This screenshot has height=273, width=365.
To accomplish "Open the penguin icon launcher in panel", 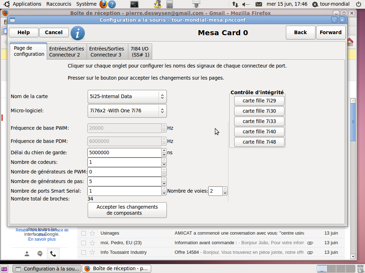I will point(158,4).
